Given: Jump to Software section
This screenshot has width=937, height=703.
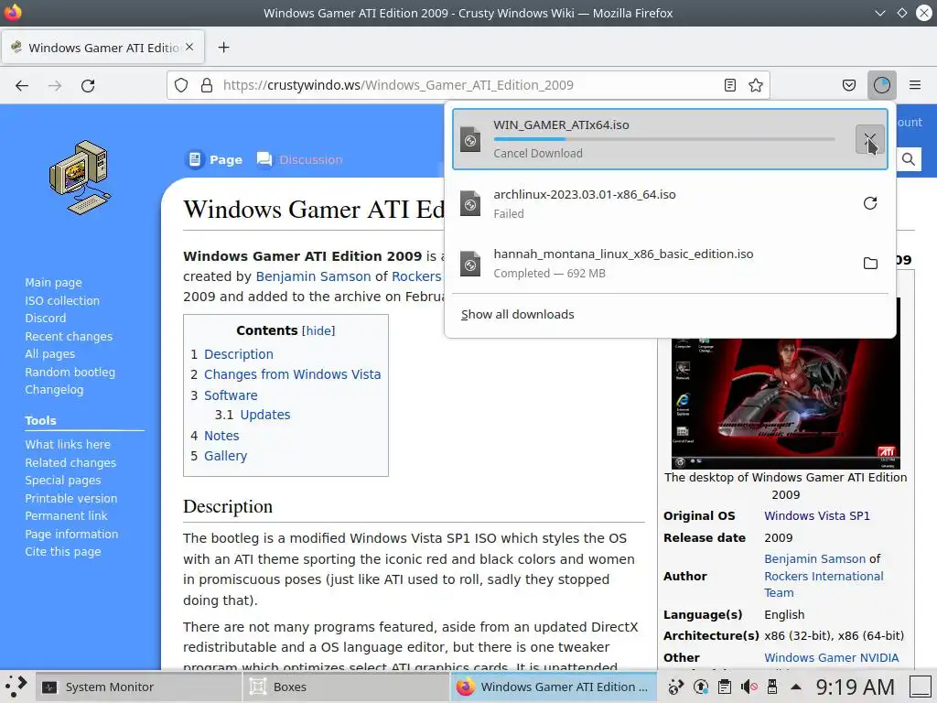Looking at the screenshot, I should [231, 395].
